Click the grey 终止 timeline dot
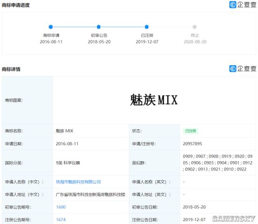Viewport: 258px width, 224px height. tap(195, 27)
